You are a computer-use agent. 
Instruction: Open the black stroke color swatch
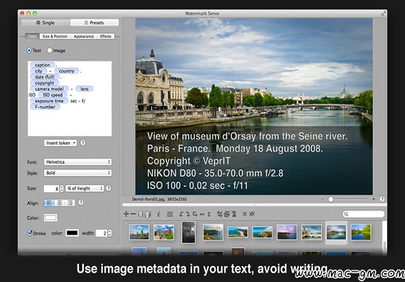[x=72, y=233]
